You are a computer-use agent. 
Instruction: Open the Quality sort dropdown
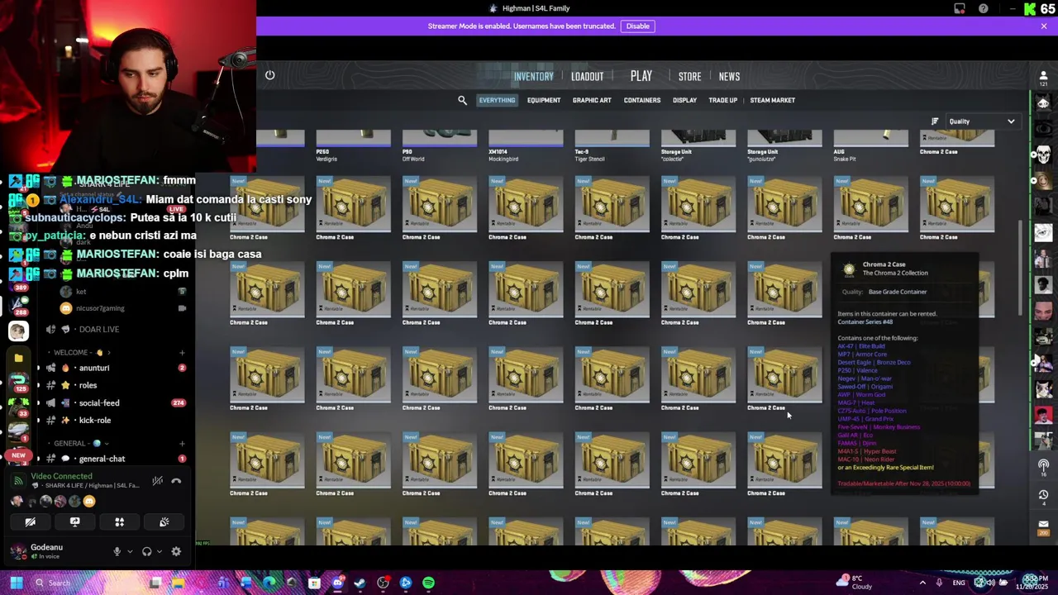click(x=982, y=121)
